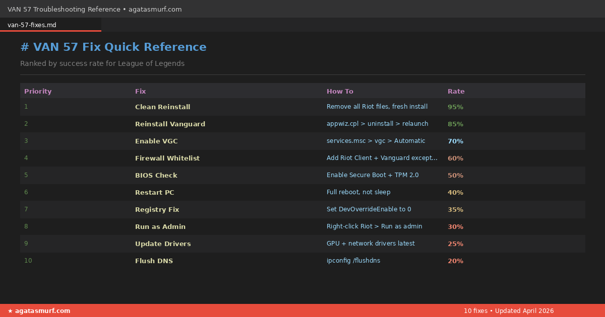605x317 pixels.
Task: Click 'Add Riot Client + Vanguard except...' text
Action: click(382, 158)
